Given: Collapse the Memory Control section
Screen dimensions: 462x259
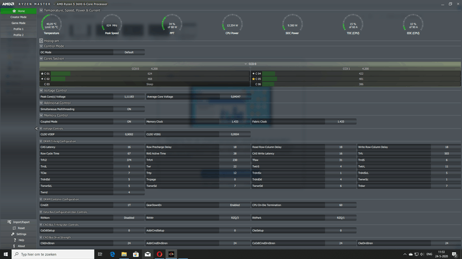Looking at the screenshot, I should [41, 116].
